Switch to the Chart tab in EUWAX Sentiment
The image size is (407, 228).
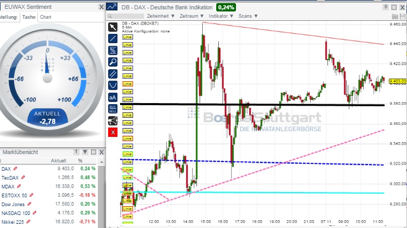(46, 17)
